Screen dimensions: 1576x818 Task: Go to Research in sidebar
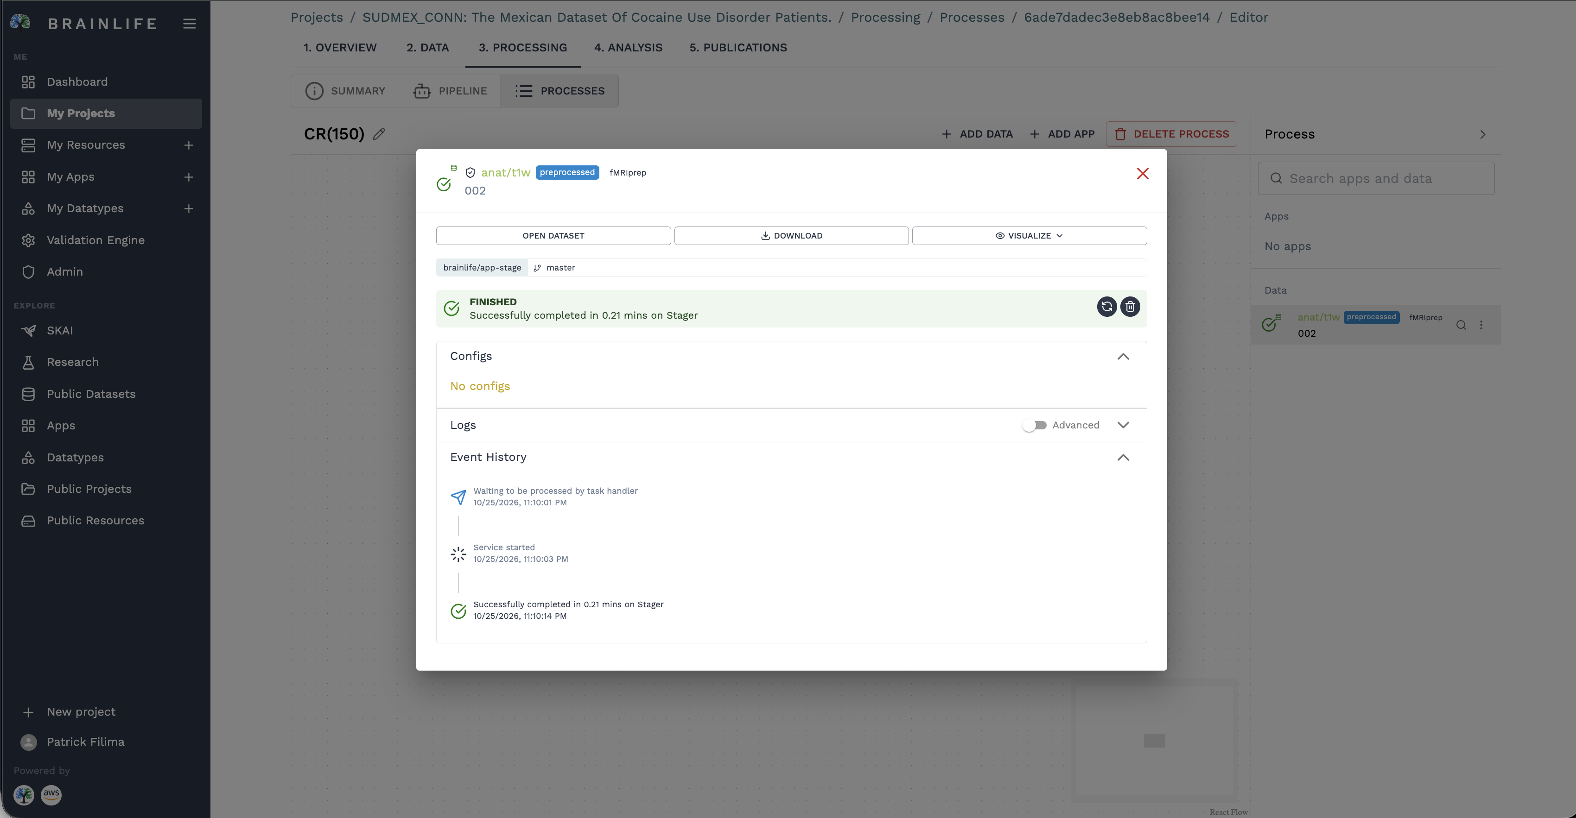click(x=106, y=362)
